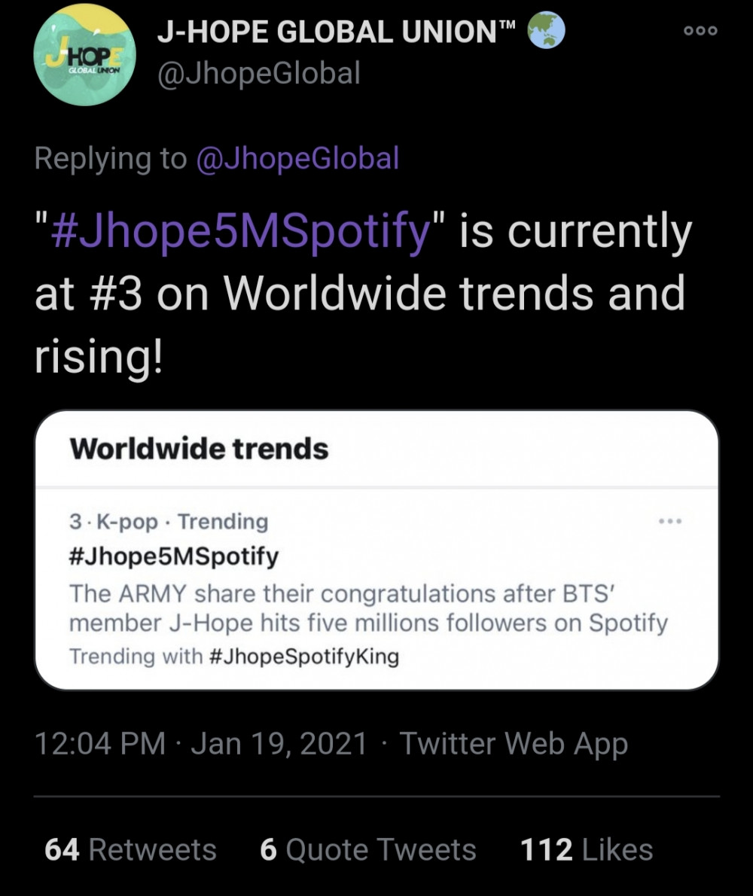Click the Worldwide trends heading
Viewport: 753px width, 896px height.
click(199, 449)
